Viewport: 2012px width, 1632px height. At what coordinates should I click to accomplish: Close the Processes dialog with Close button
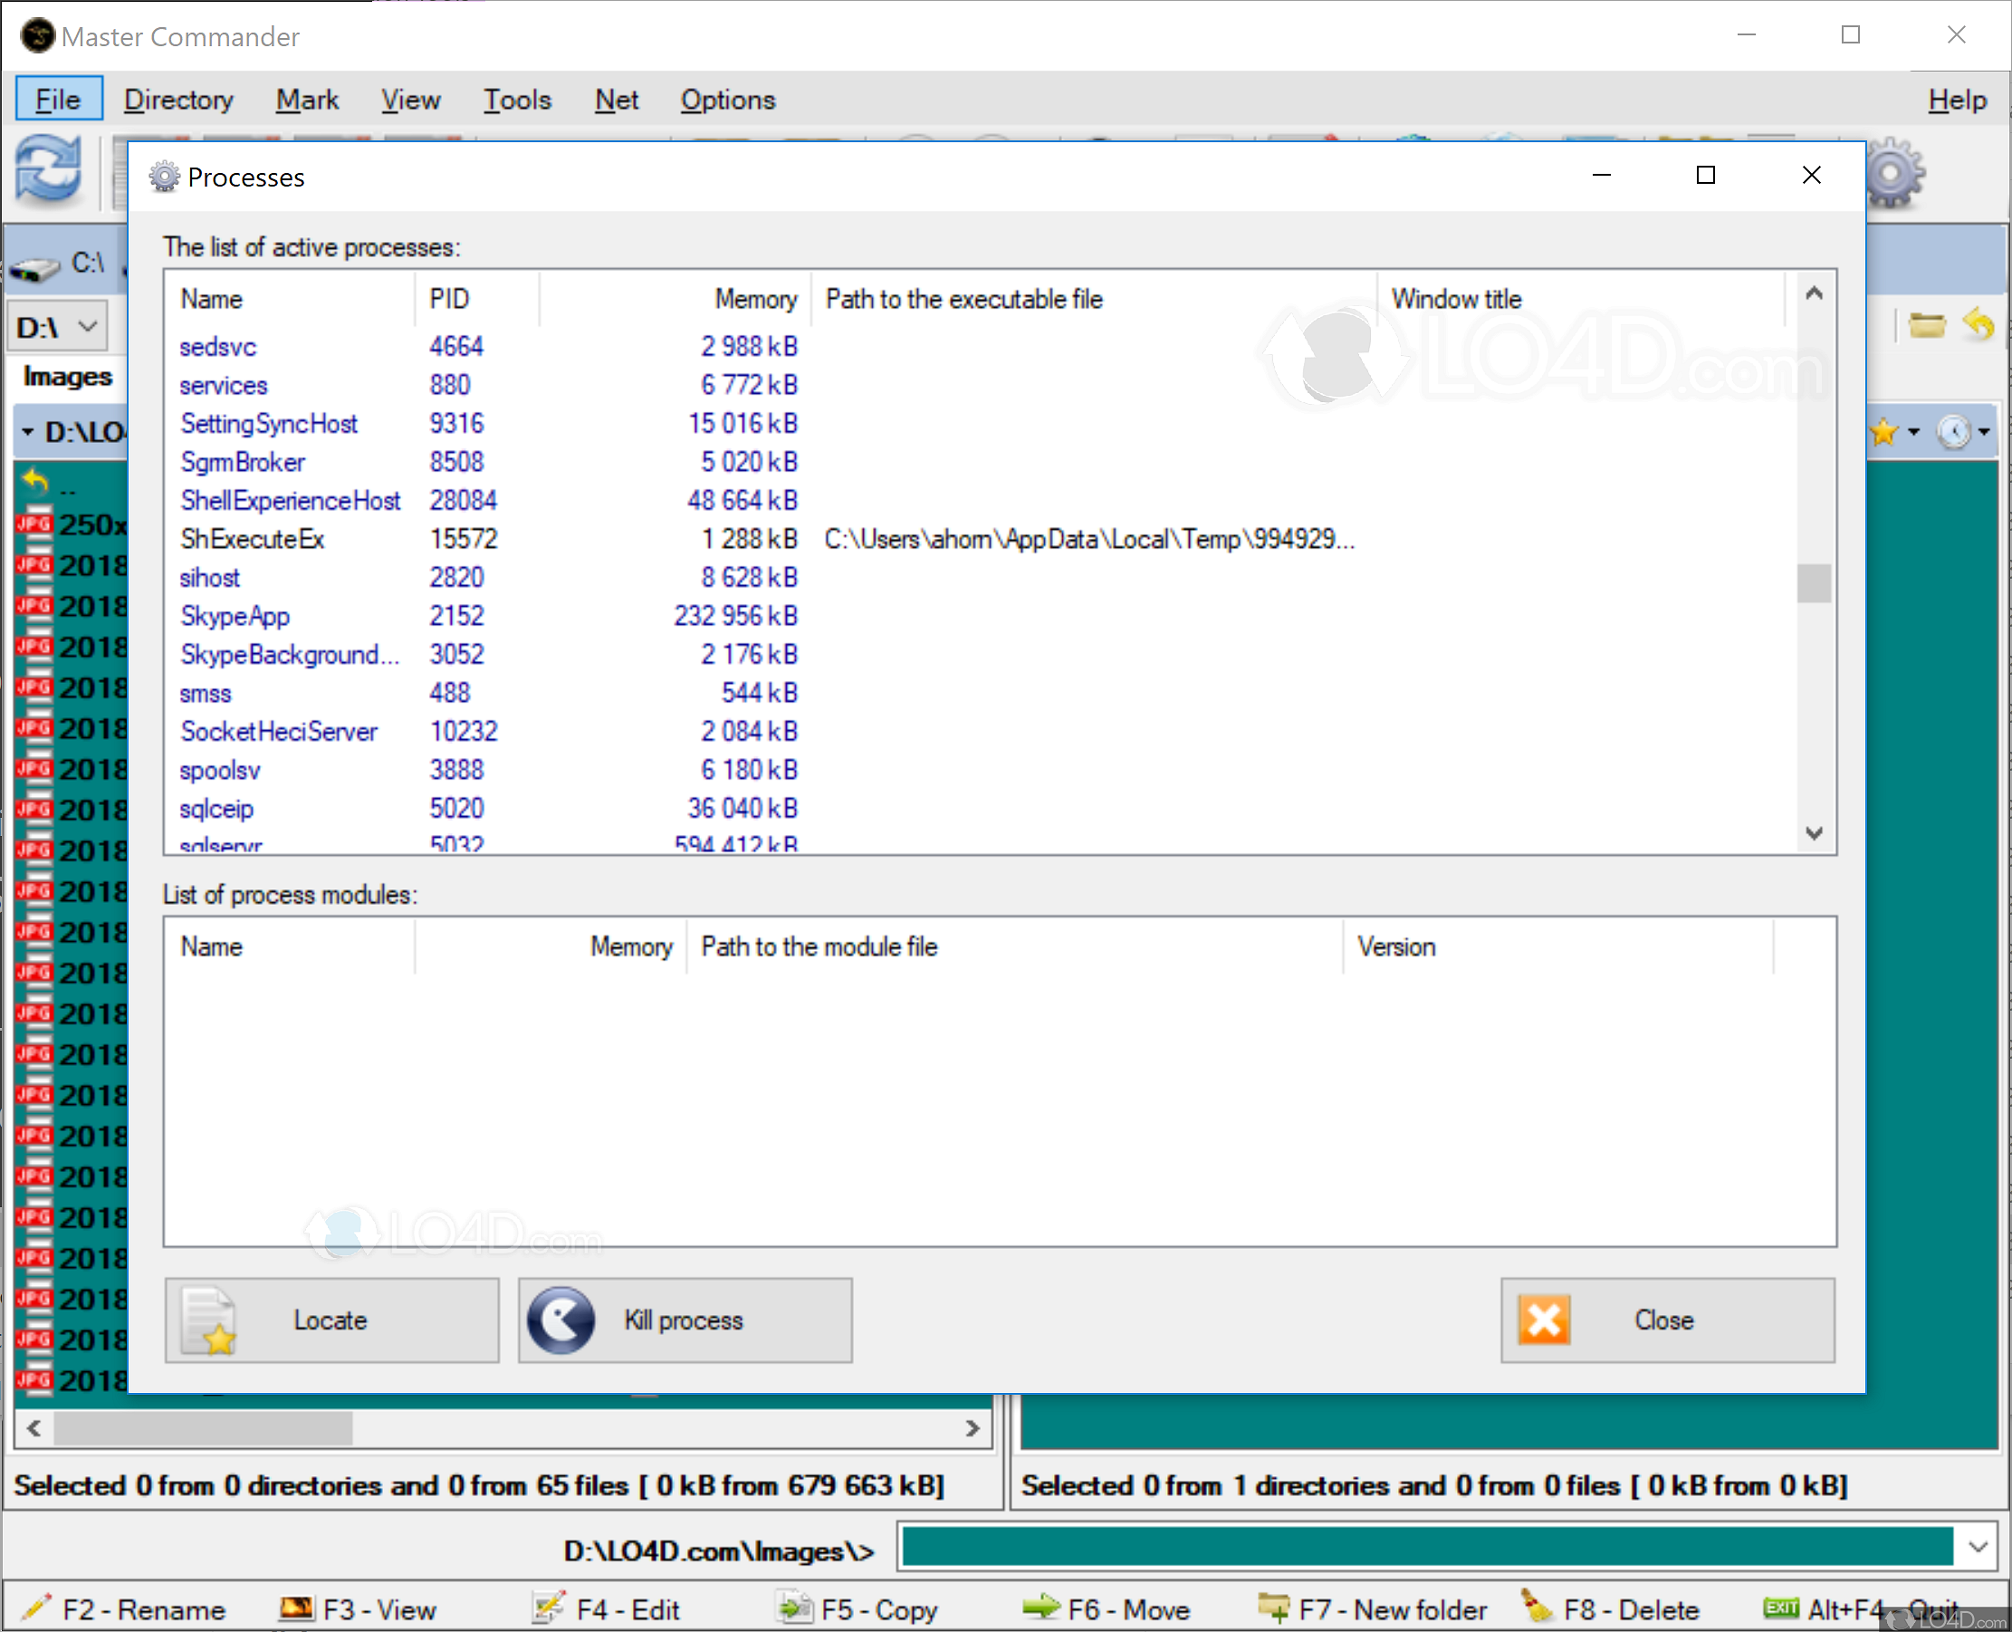[x=1666, y=1320]
